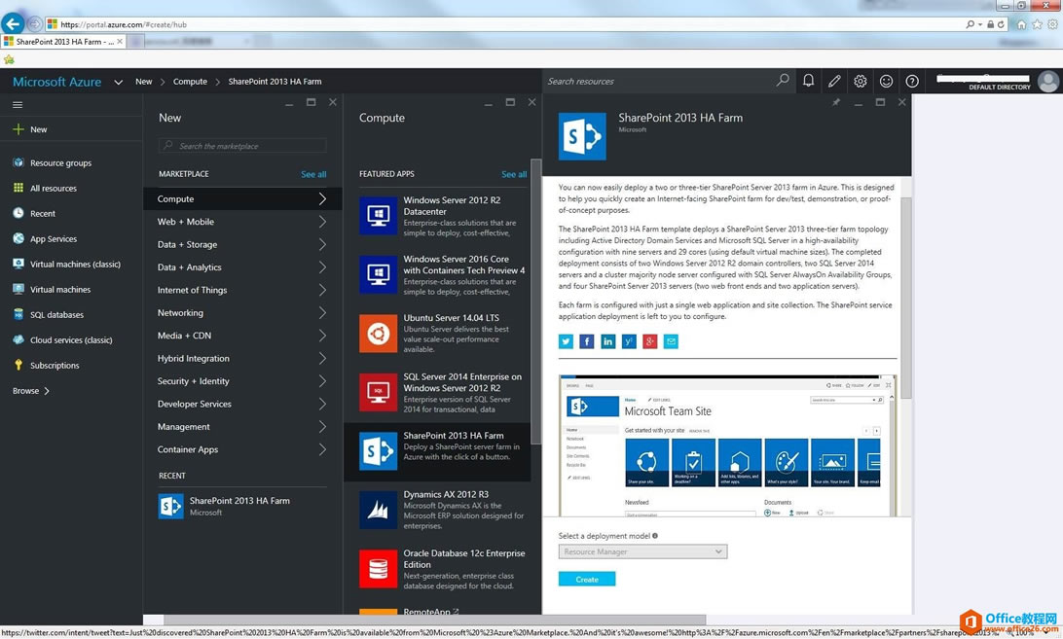The image size is (1063, 639).
Task: Open the notifications bell icon
Action: [x=808, y=82]
